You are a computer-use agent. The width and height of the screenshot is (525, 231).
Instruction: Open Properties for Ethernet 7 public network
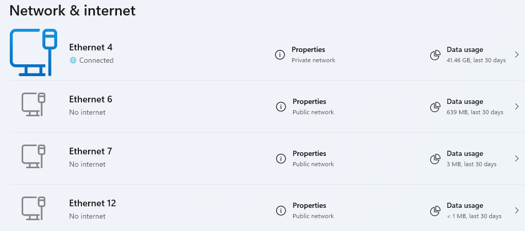pos(309,154)
